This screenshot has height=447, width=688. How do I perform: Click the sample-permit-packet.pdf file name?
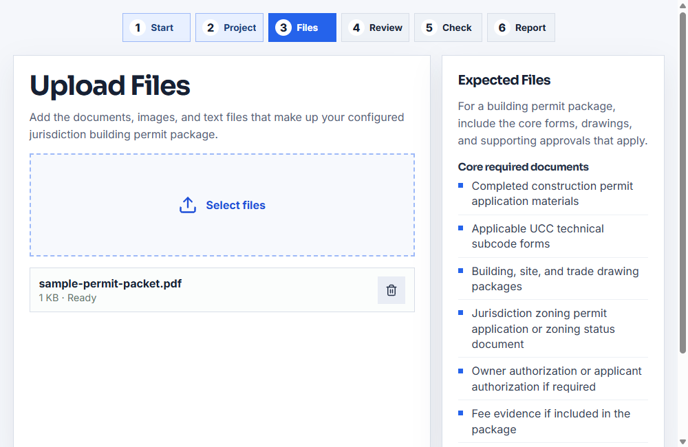coord(110,284)
